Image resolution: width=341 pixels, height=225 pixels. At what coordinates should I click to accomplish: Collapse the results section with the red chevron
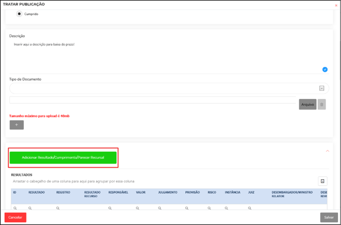click(327, 151)
